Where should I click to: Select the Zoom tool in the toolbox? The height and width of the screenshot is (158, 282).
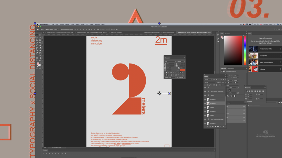[x=37, y=61]
